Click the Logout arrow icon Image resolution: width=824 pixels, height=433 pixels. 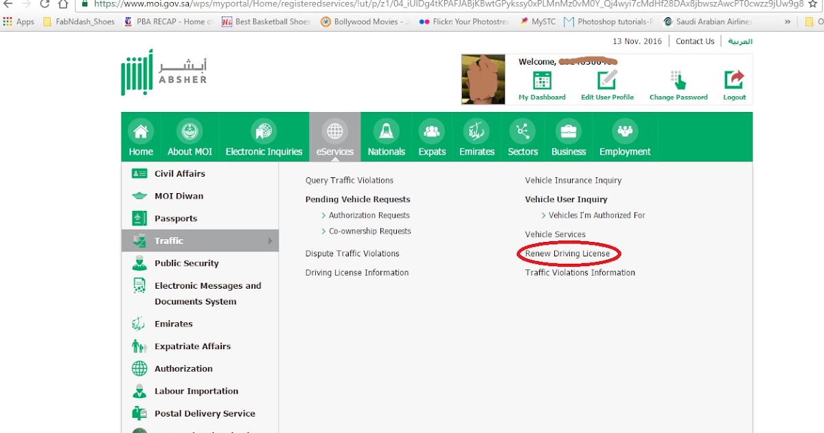(x=734, y=80)
